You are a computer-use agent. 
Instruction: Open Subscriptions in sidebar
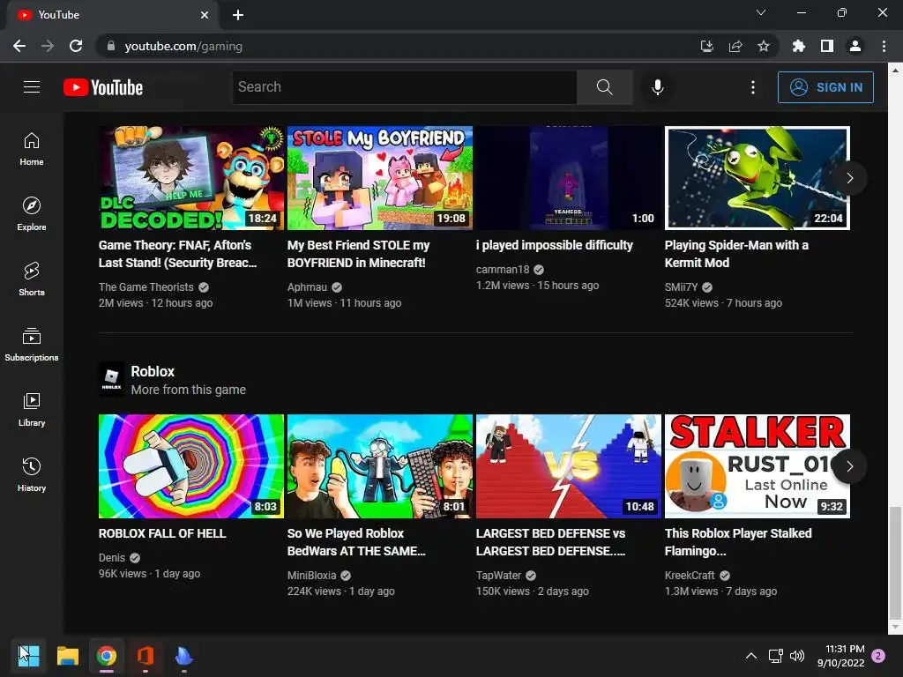(x=32, y=345)
